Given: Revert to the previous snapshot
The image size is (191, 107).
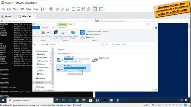Looking at the screenshot, I should (x=62, y=9).
